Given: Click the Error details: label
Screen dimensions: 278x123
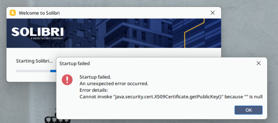Looking at the screenshot, I should coord(94,90).
